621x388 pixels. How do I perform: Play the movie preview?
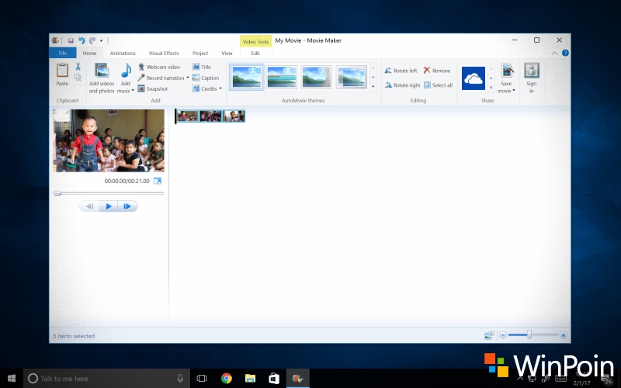pos(109,206)
